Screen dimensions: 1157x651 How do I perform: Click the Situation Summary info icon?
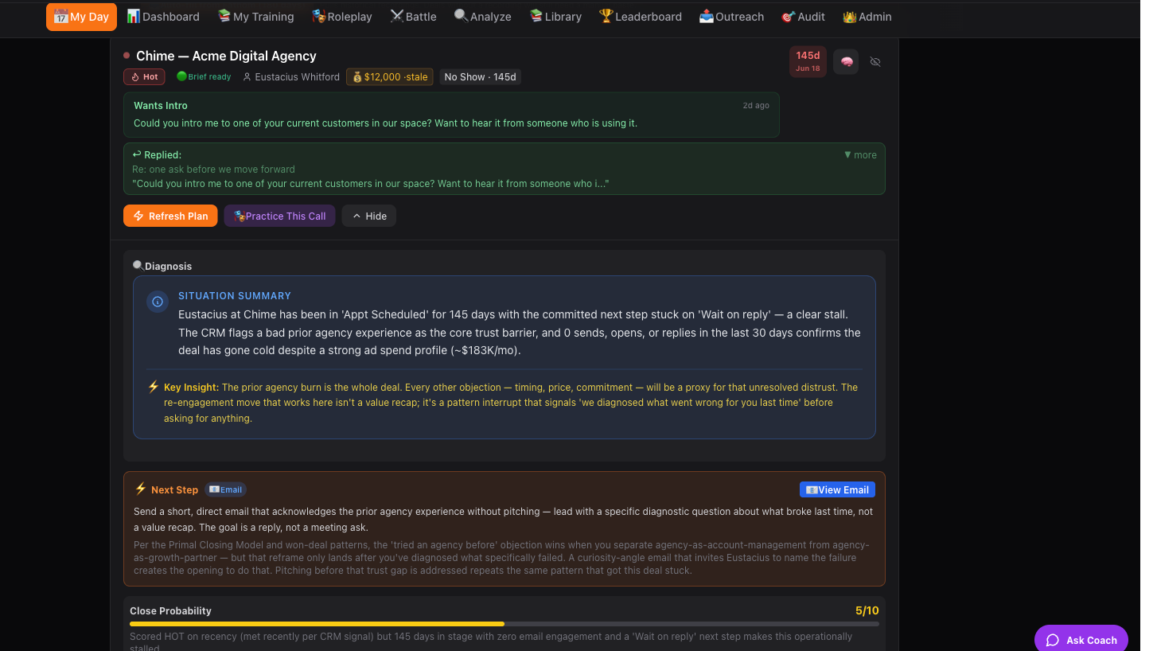(x=158, y=302)
